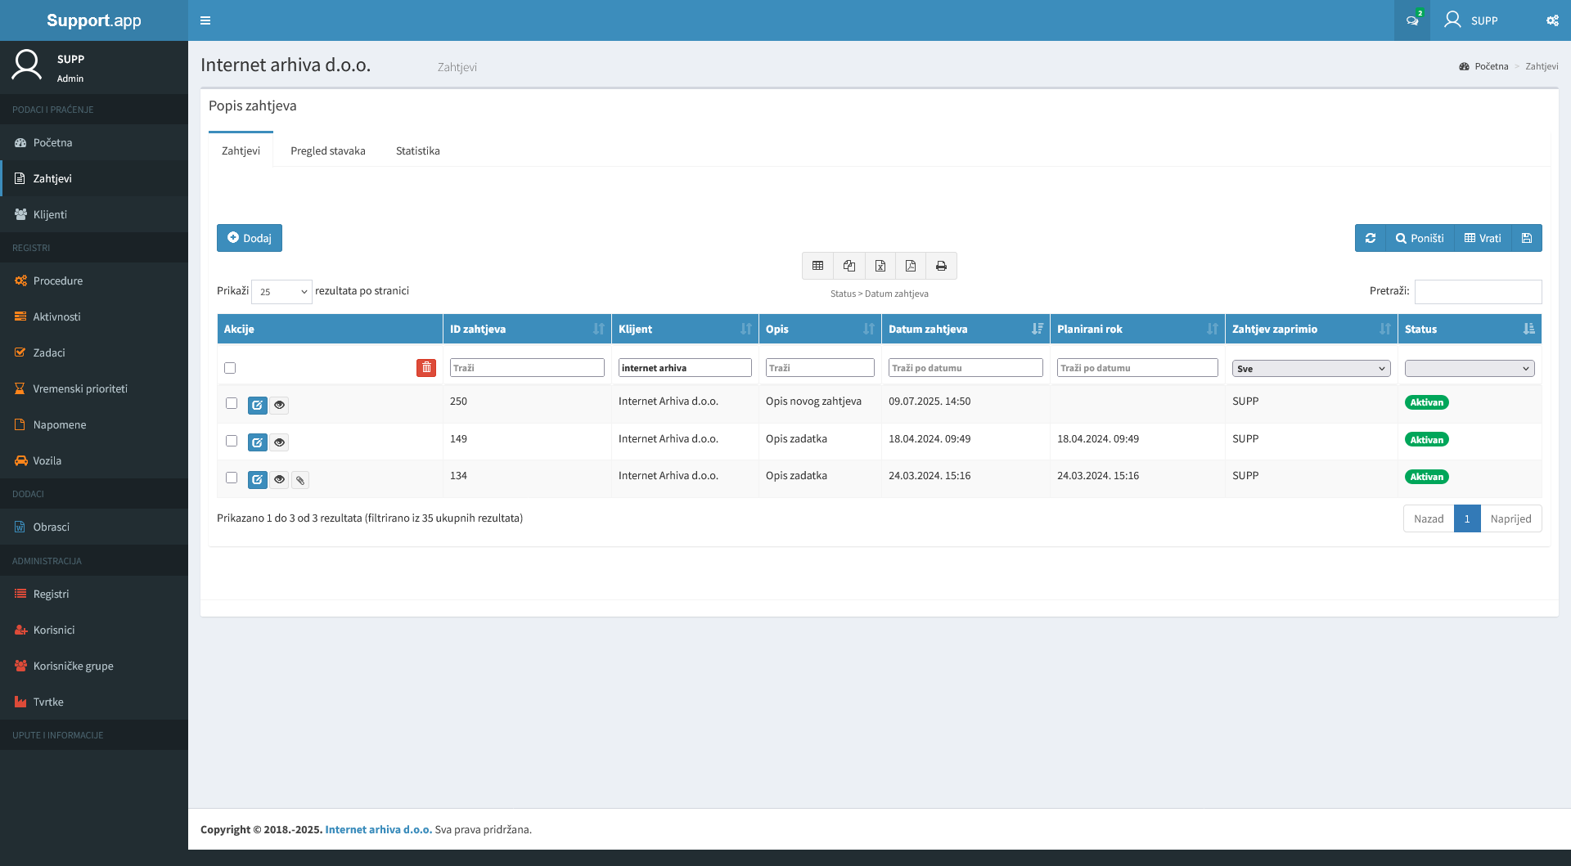Image resolution: width=1571 pixels, height=866 pixels.
Task: Open Klijenti in the sidebar
Action: [94, 214]
